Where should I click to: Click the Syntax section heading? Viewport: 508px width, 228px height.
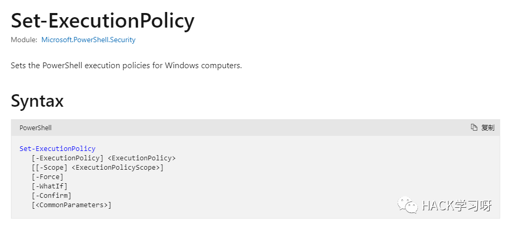click(x=37, y=100)
